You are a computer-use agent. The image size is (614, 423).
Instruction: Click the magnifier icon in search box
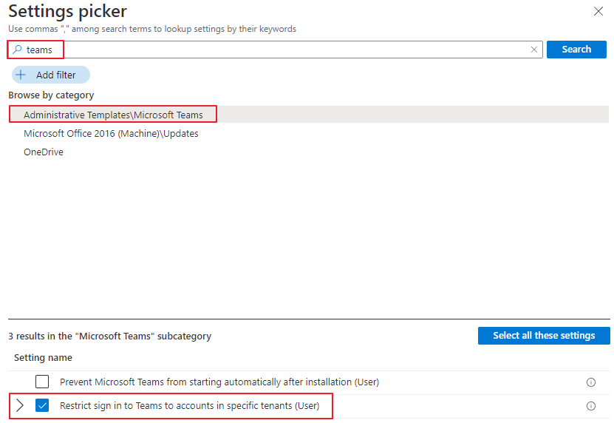point(17,50)
